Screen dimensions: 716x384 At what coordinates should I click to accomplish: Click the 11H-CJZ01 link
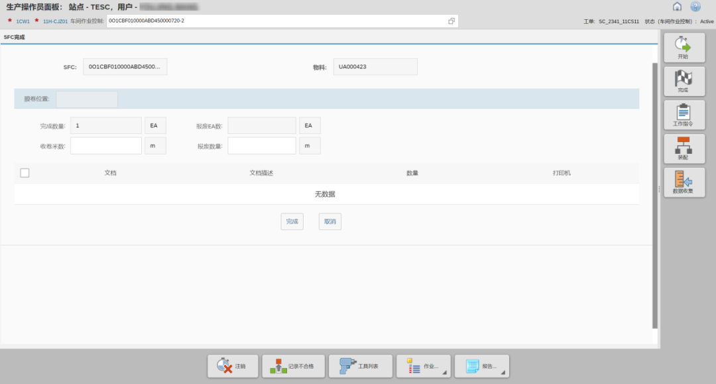coord(55,21)
